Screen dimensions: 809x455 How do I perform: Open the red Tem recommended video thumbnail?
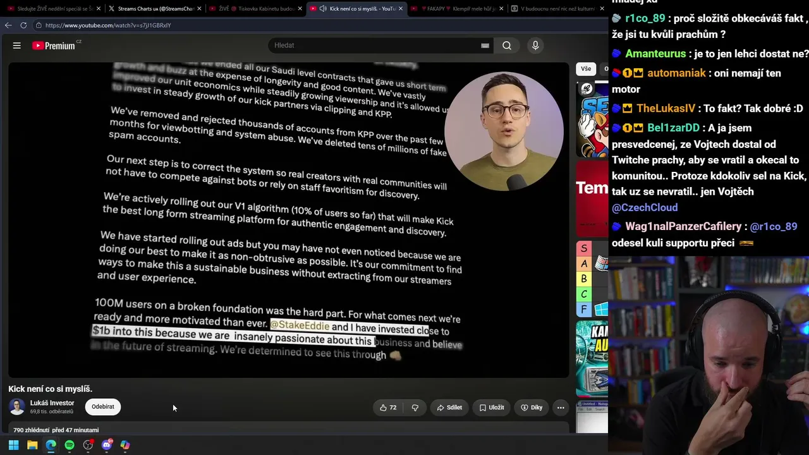tap(592, 198)
